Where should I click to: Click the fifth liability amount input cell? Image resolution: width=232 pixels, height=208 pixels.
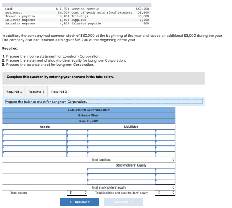point(165,154)
